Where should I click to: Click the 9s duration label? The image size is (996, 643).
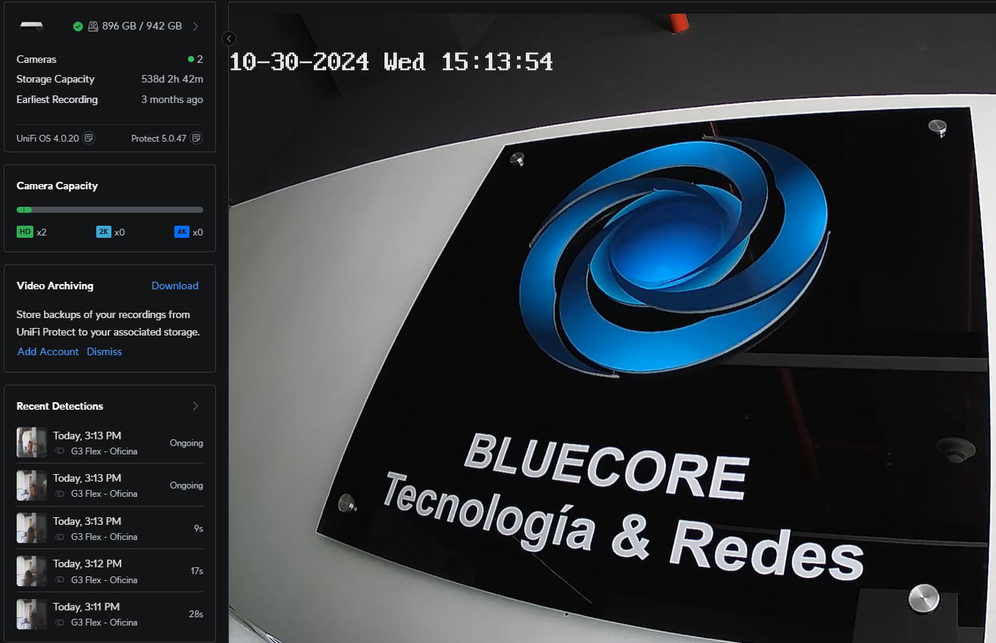[x=199, y=529]
